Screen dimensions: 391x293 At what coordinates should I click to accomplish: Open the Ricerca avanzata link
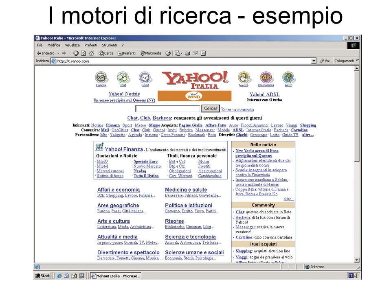coord(237,109)
